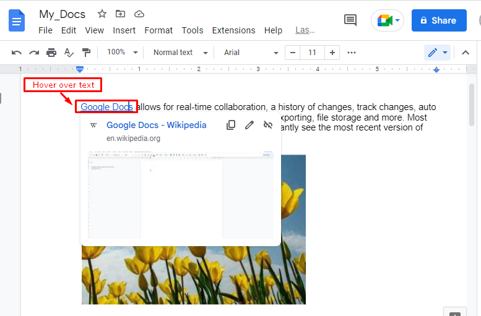The image size is (481, 316).
Task: Edit the link with the pencil icon
Action: pyautogui.click(x=249, y=125)
